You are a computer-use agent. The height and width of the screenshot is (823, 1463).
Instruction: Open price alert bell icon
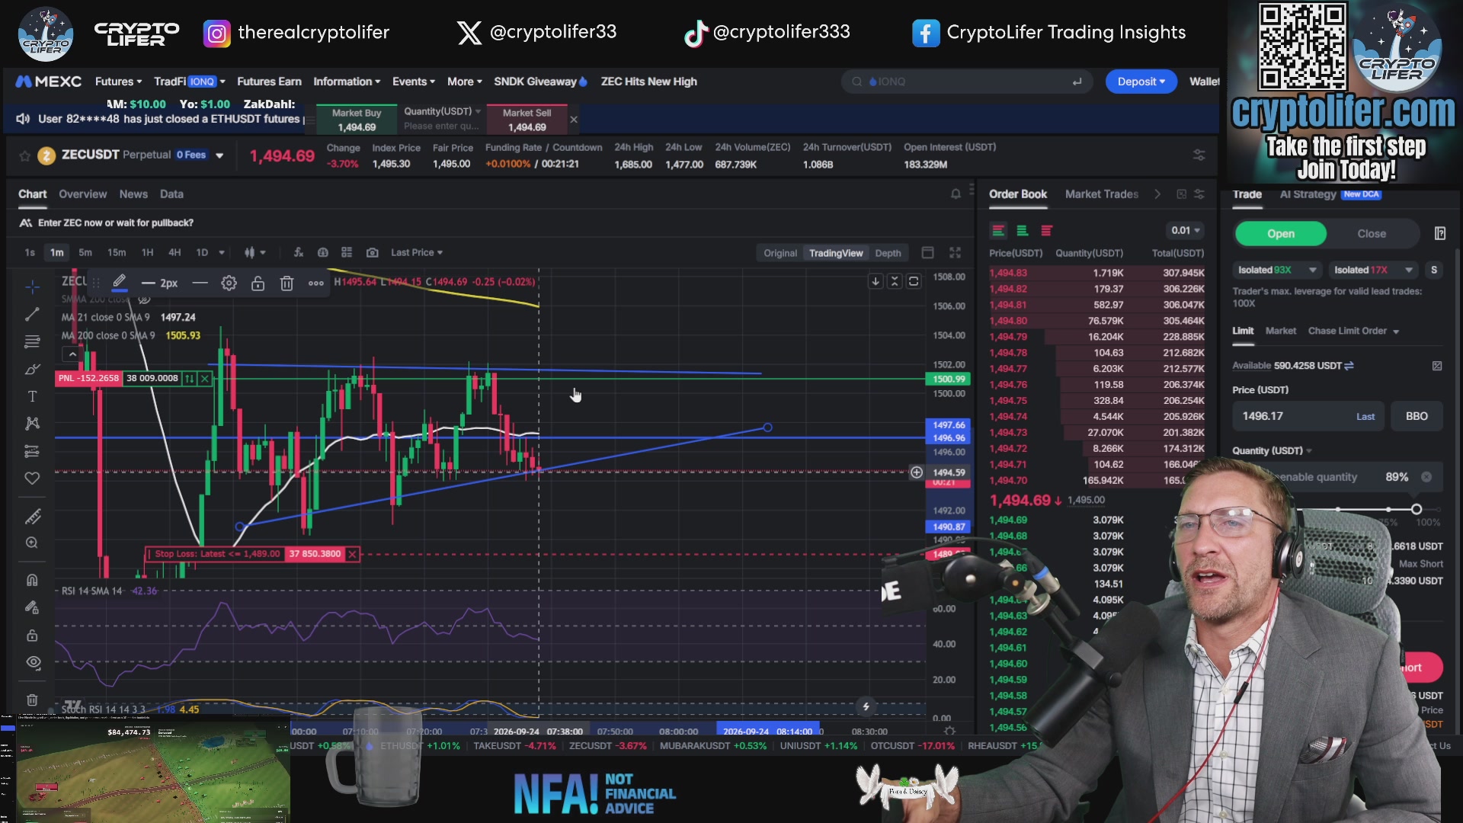[956, 194]
